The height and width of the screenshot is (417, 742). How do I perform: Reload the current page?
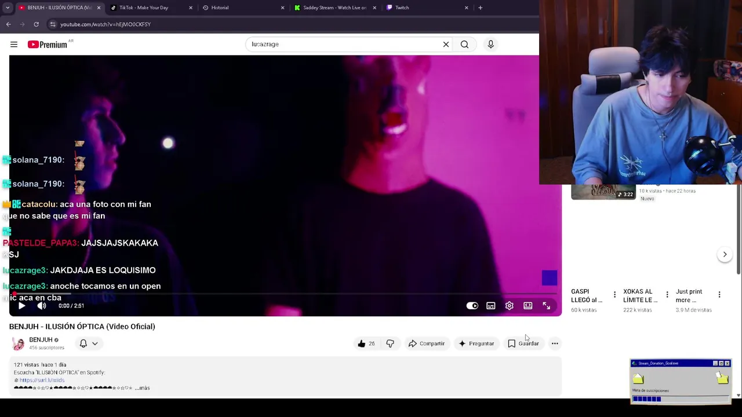(36, 24)
